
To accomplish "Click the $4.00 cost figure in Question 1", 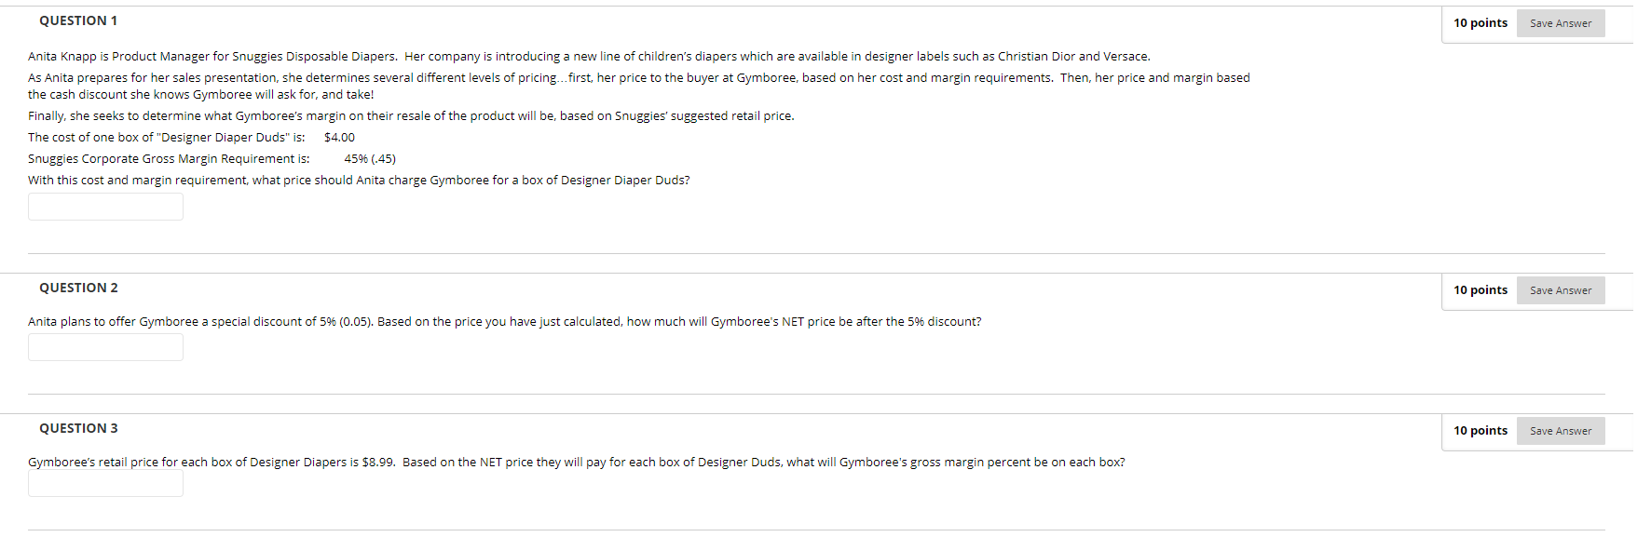I will click(x=338, y=137).
